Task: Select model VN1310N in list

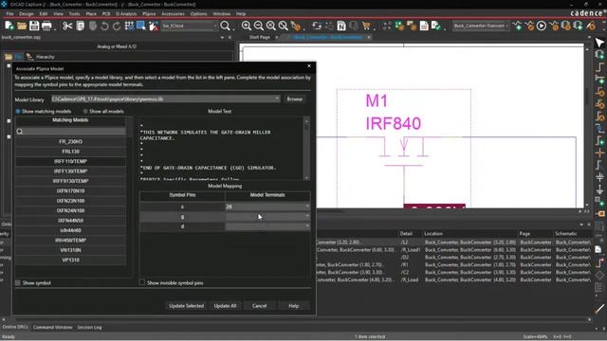Action: point(70,250)
